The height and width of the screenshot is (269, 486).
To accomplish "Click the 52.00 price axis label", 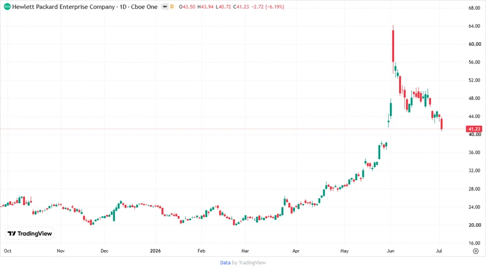I will click(x=475, y=80).
